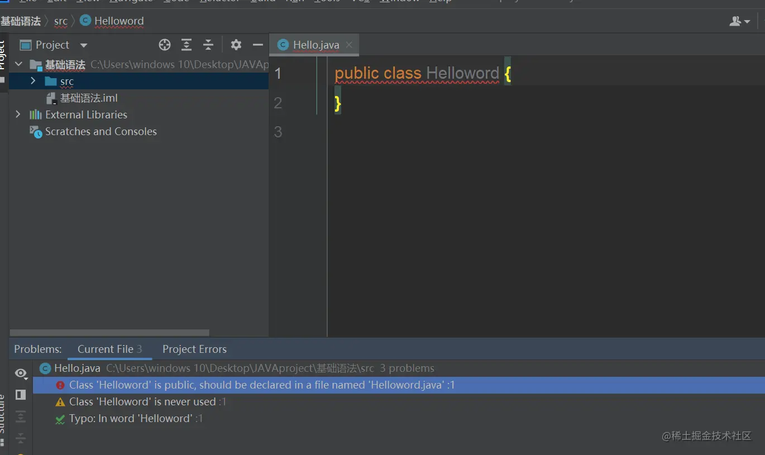765x455 pixels.
Task: Click src in the navigation breadcrumb
Action: (x=61, y=21)
